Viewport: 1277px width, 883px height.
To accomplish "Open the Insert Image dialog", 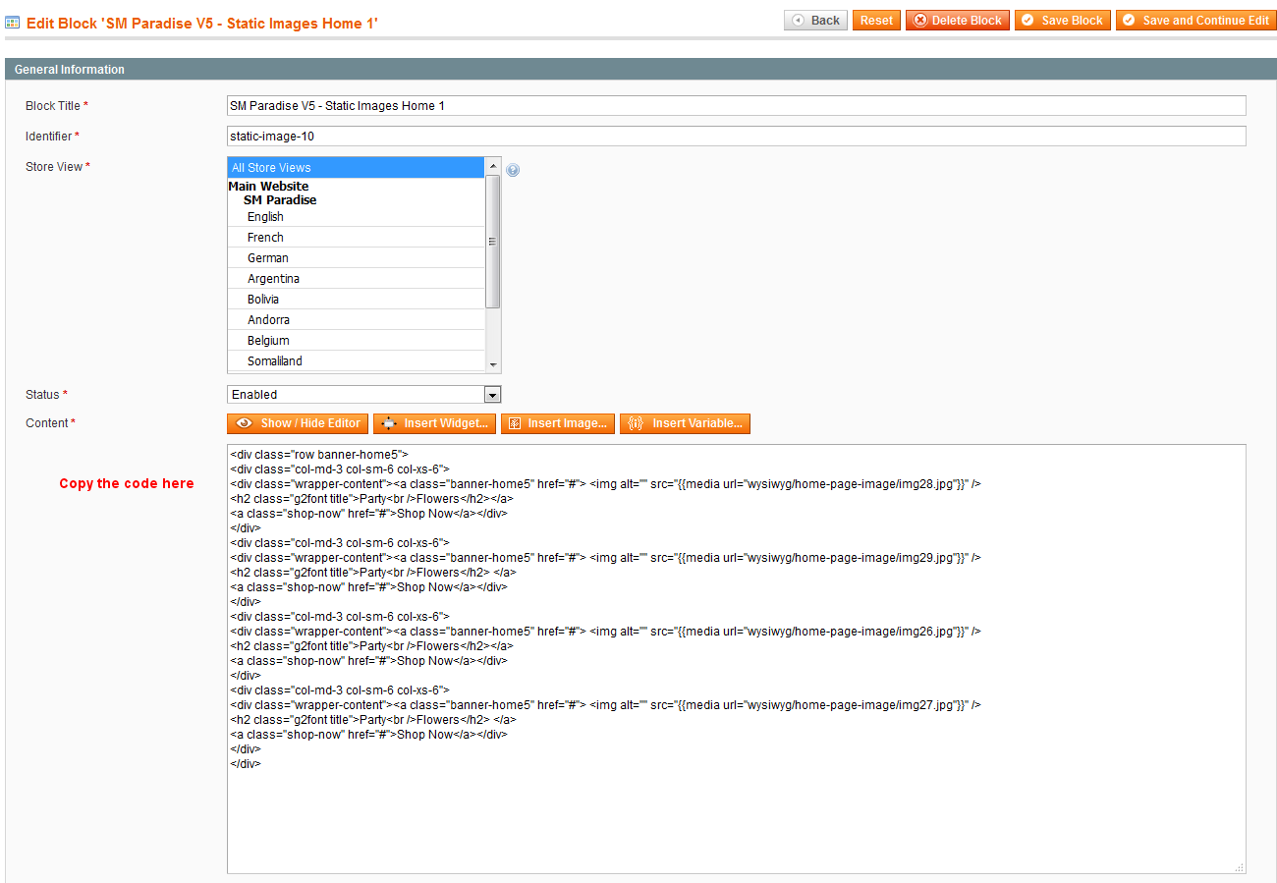I will pyautogui.click(x=557, y=423).
